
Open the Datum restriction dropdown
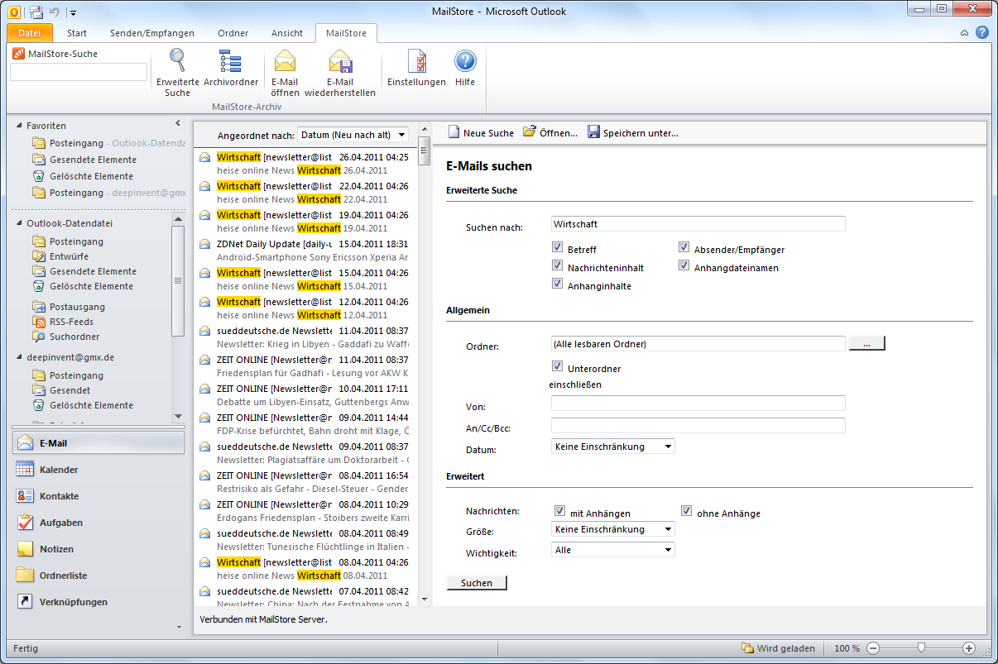[x=612, y=447]
